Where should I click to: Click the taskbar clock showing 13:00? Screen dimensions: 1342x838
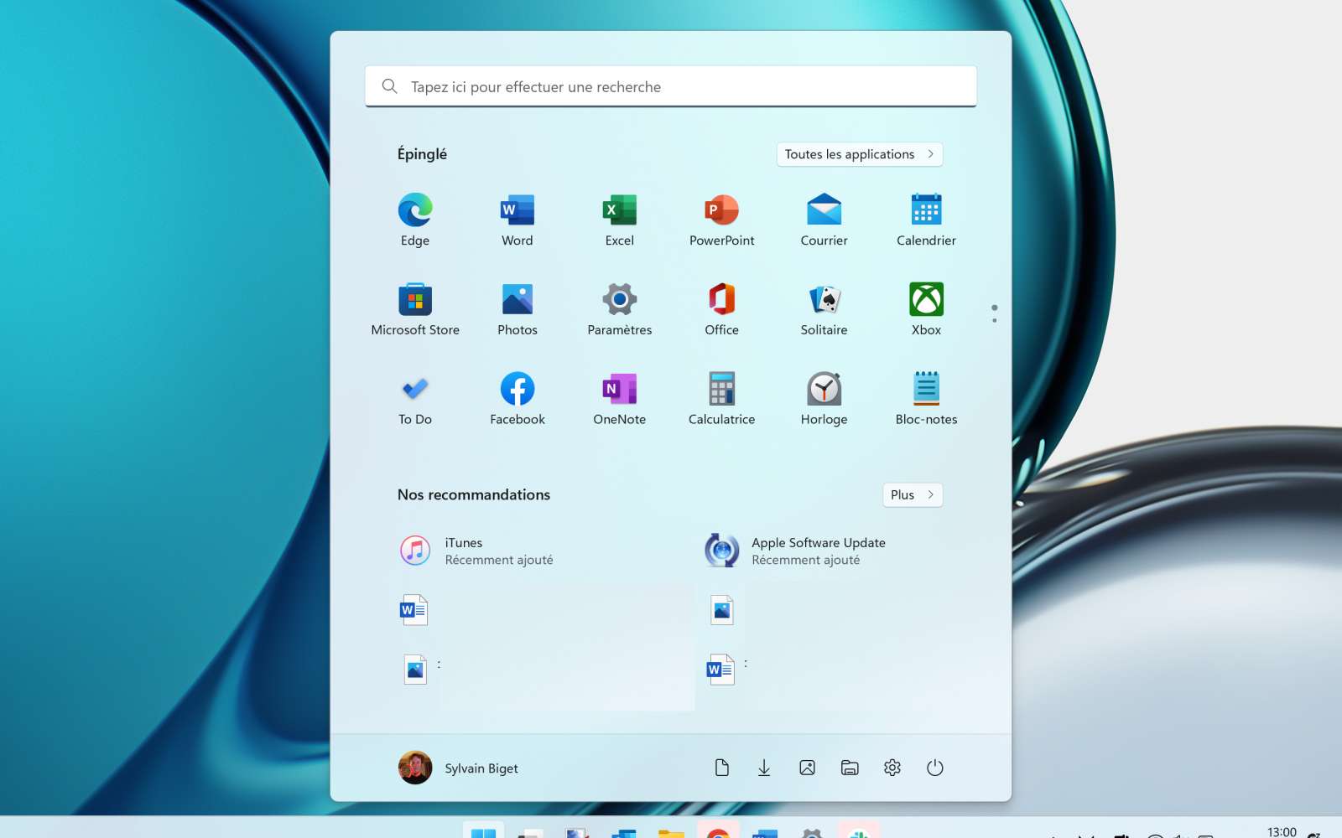pyautogui.click(x=1282, y=831)
